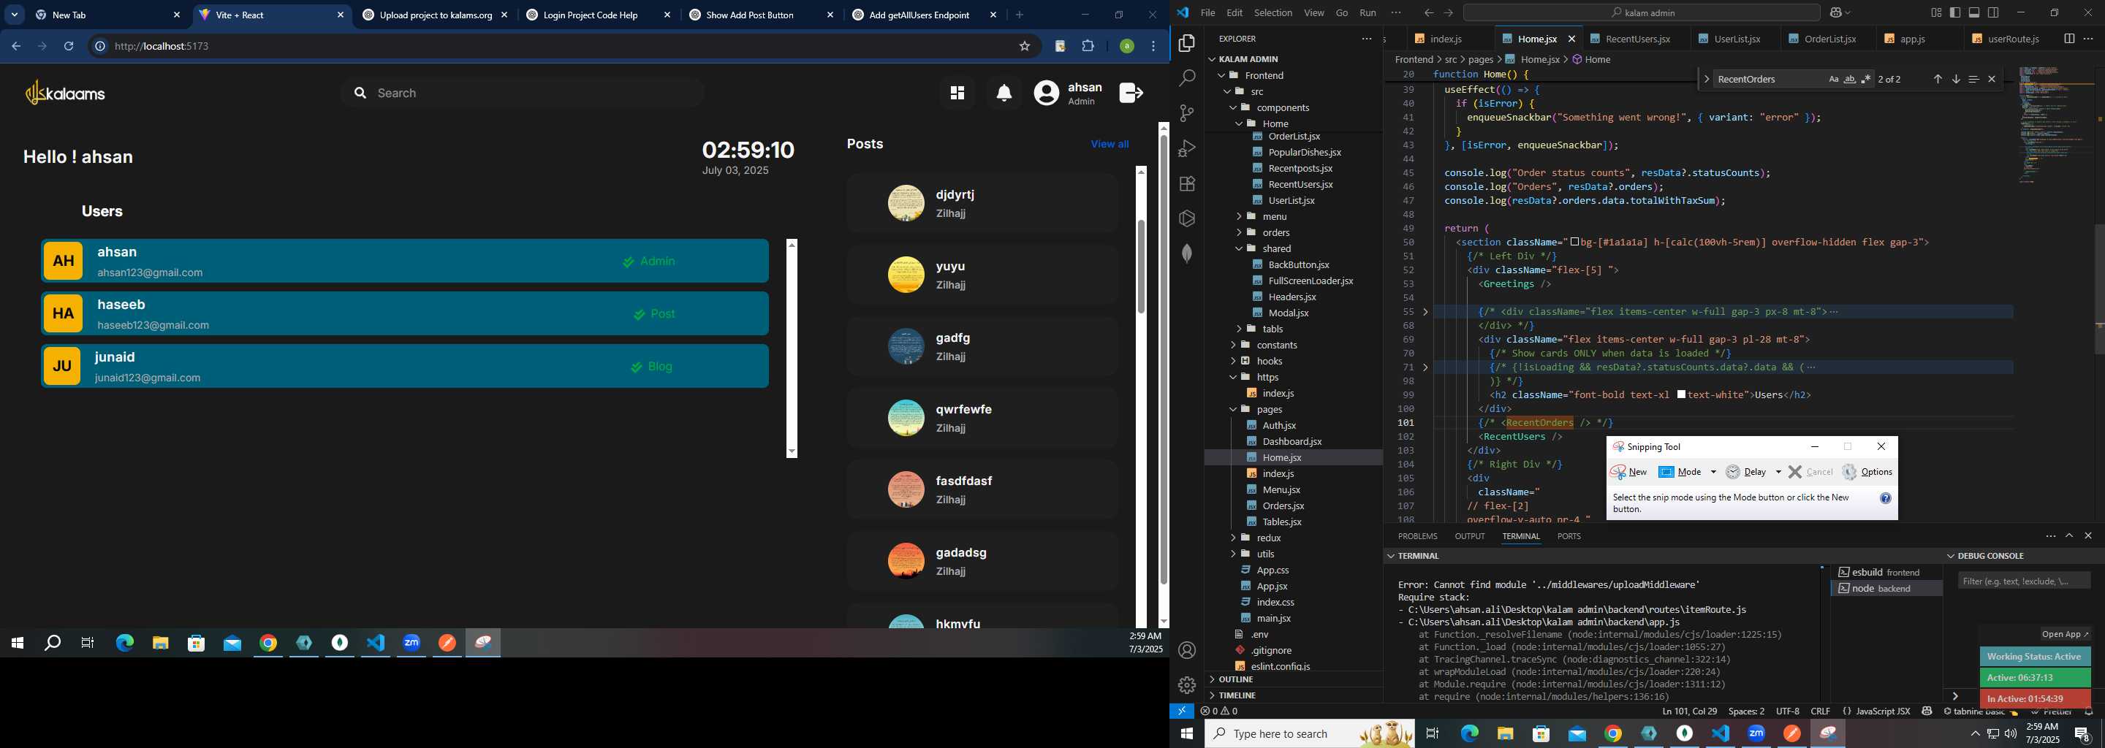2105x748 pixels.
Task: Click the users list scrollbar
Action: pyautogui.click(x=791, y=348)
